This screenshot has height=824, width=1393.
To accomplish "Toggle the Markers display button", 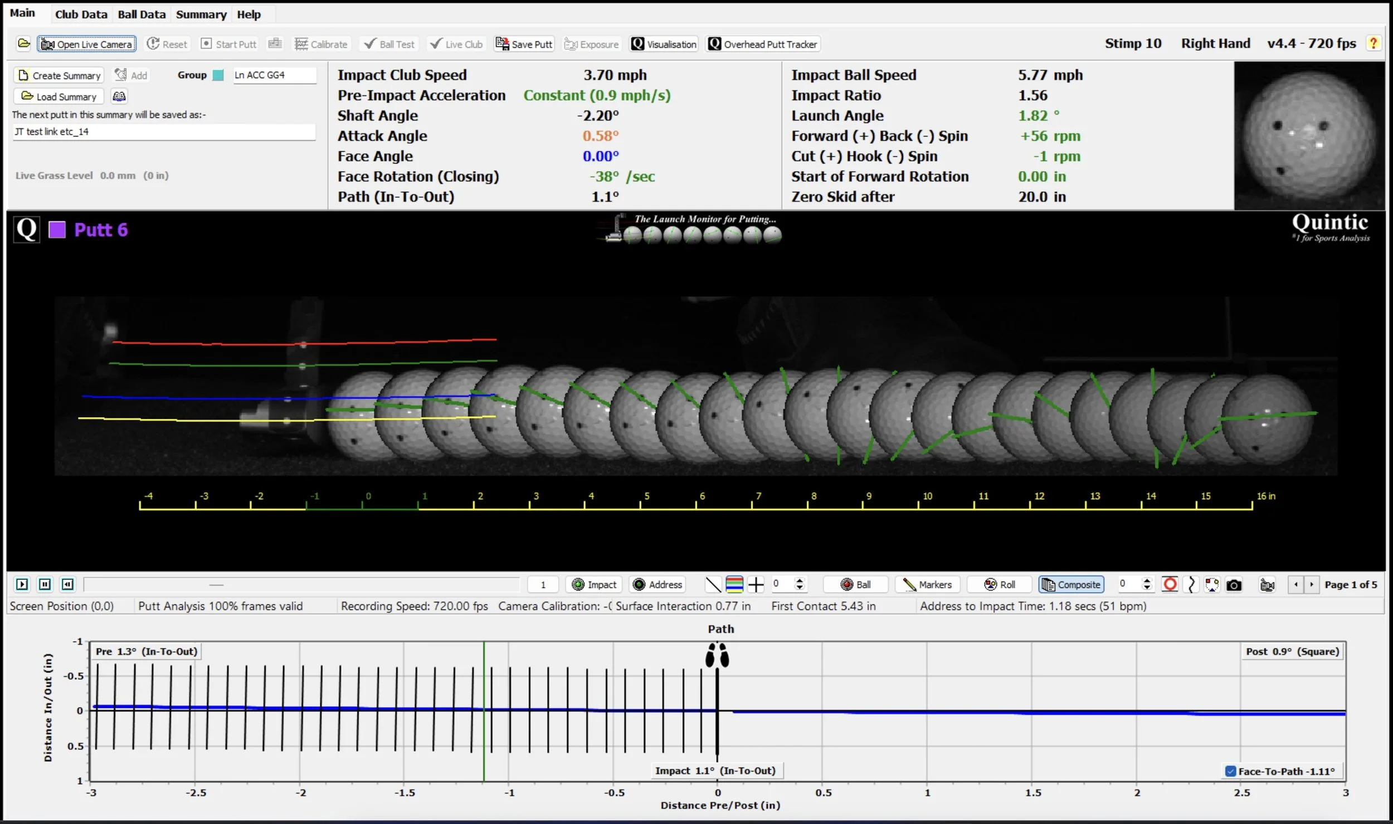I will (x=927, y=584).
